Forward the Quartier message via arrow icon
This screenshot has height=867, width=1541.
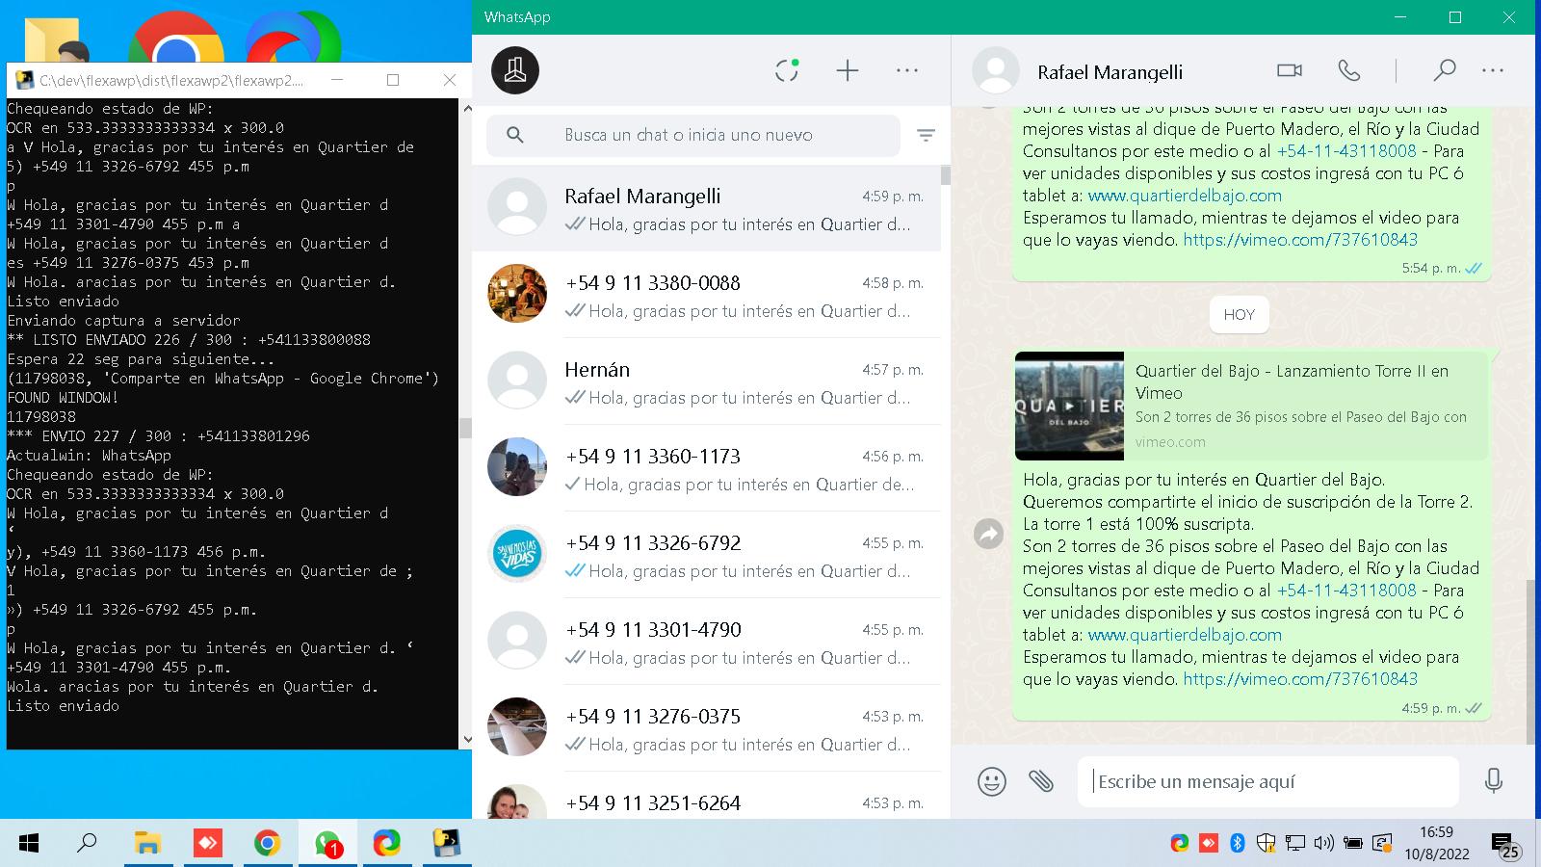tap(989, 534)
